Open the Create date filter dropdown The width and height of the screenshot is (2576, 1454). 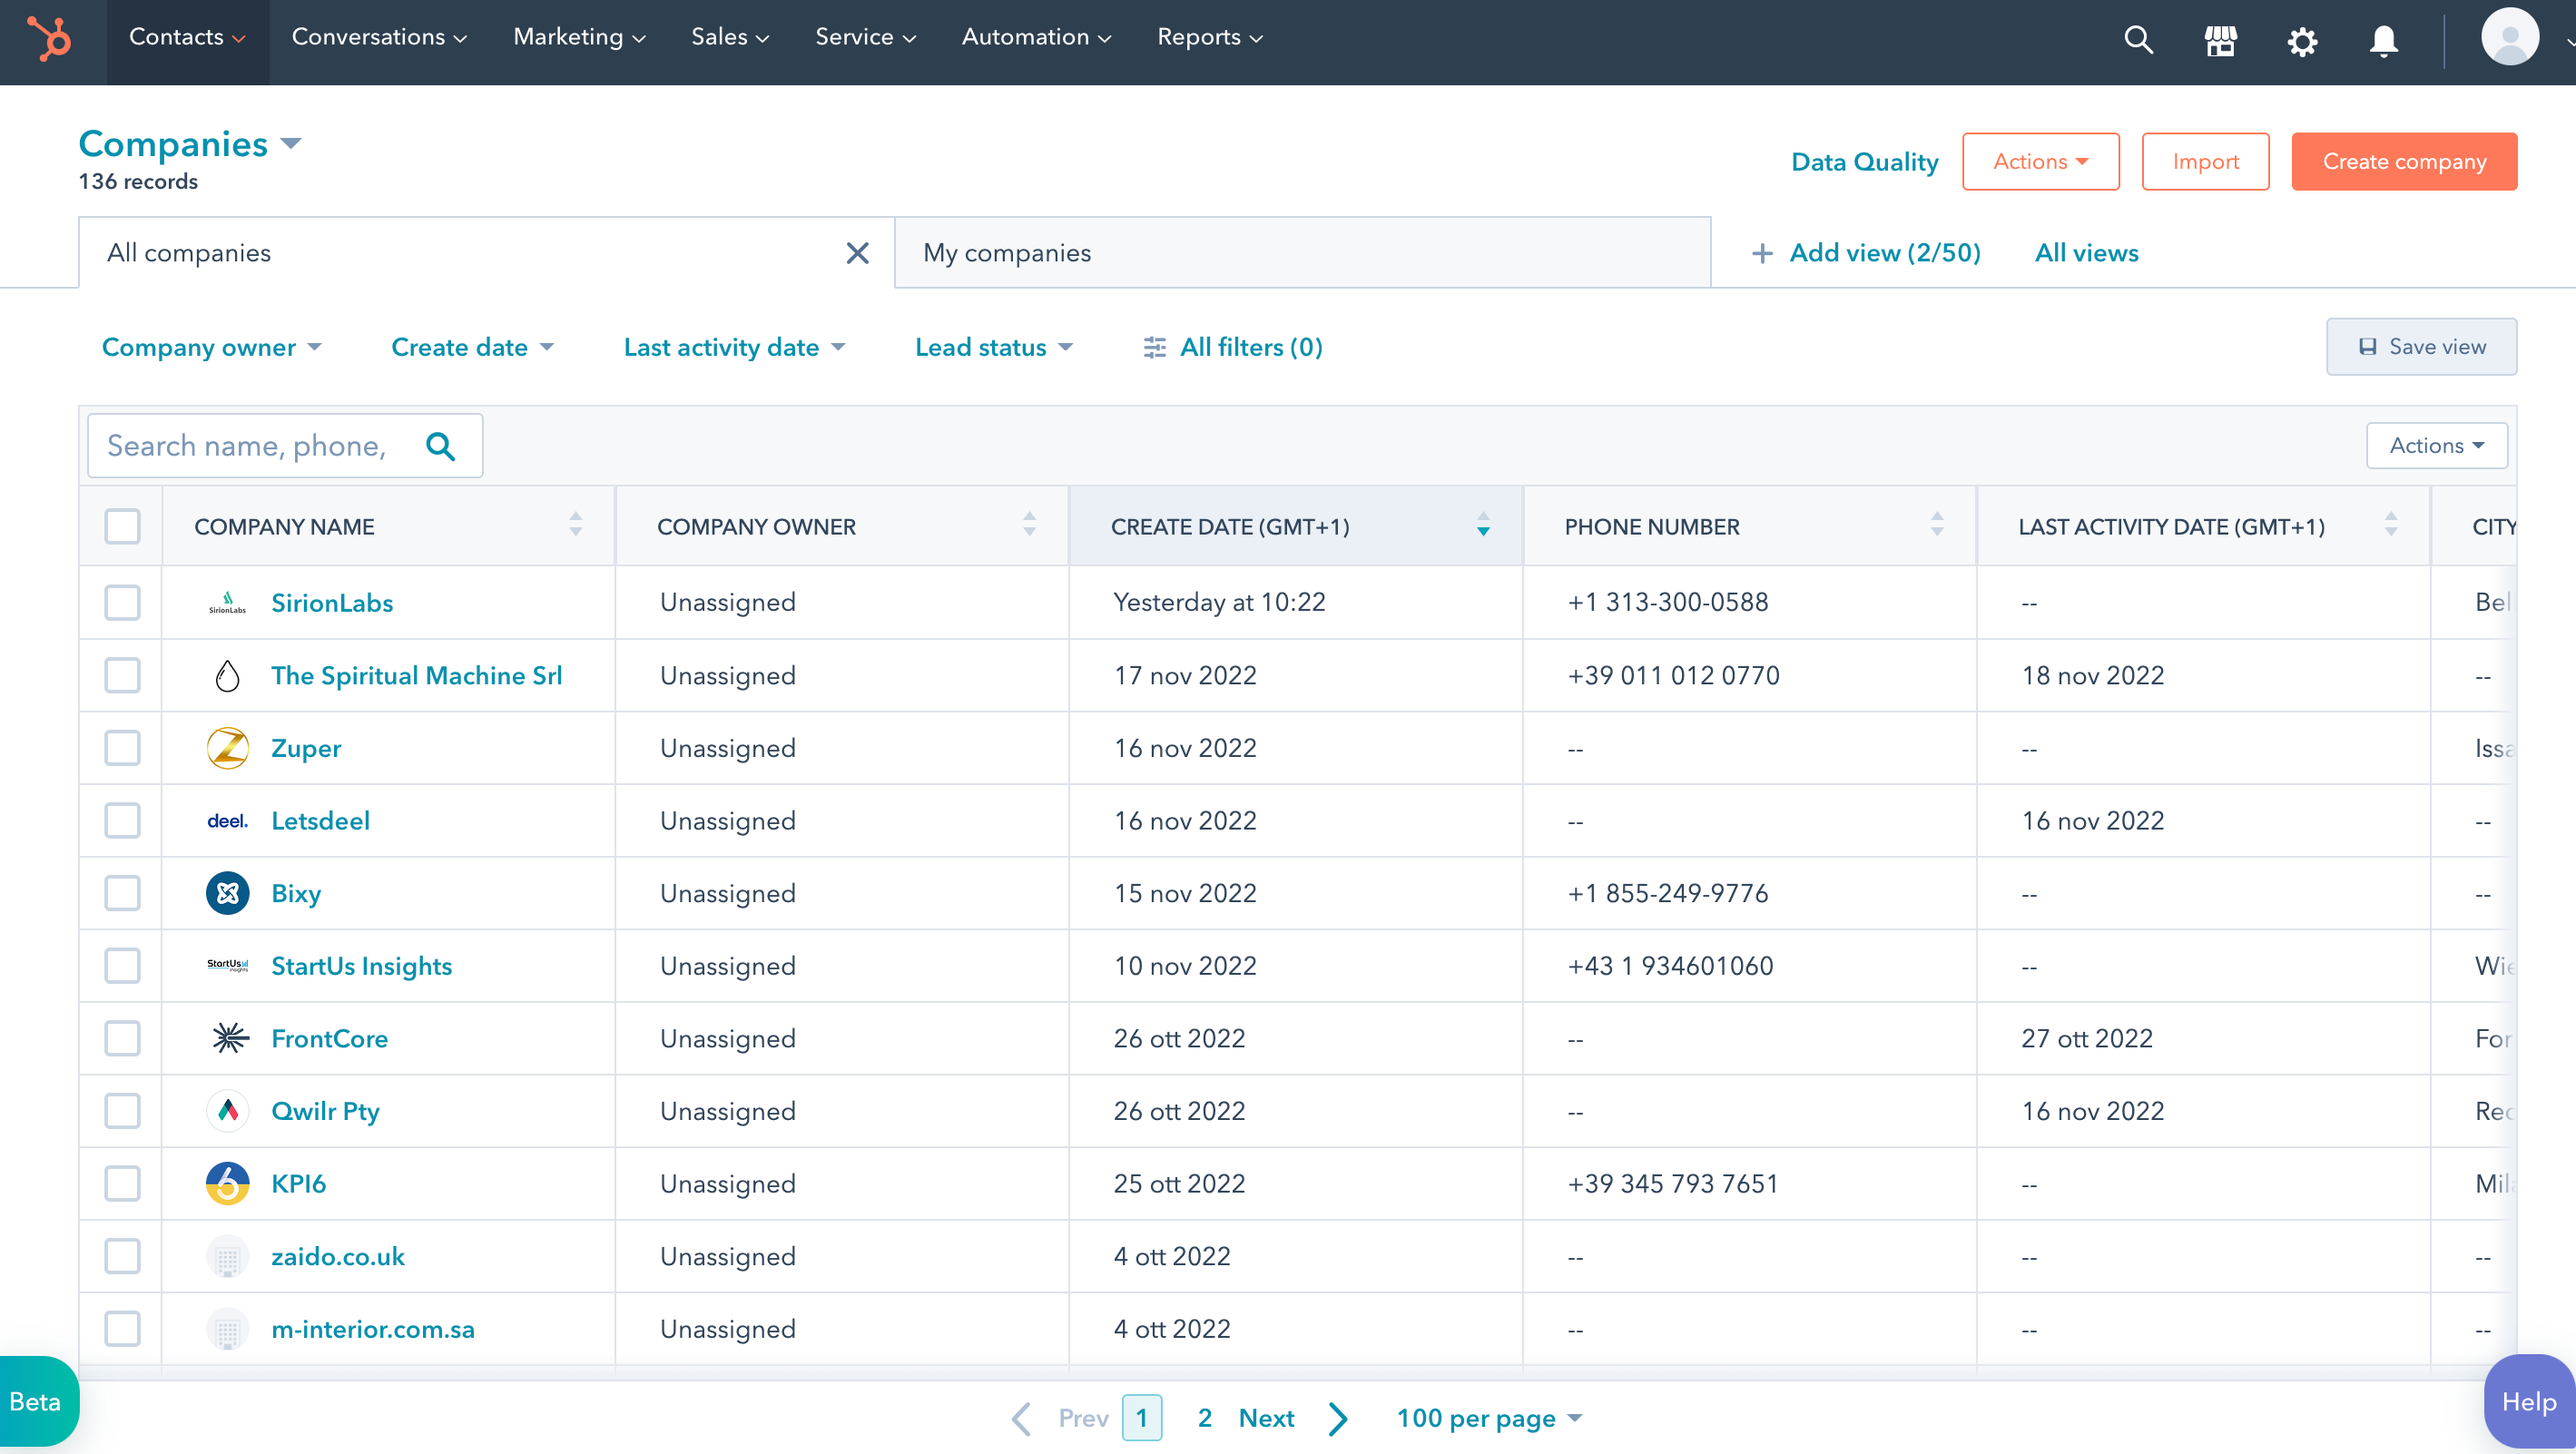(x=472, y=347)
